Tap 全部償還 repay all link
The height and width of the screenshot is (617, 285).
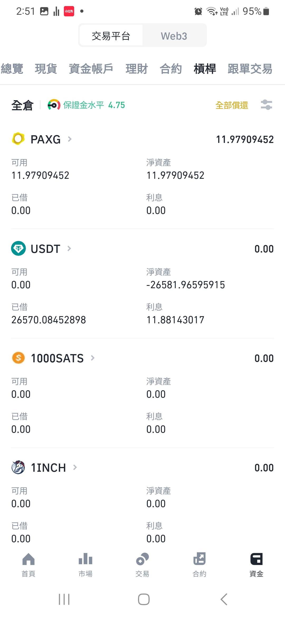point(232,105)
